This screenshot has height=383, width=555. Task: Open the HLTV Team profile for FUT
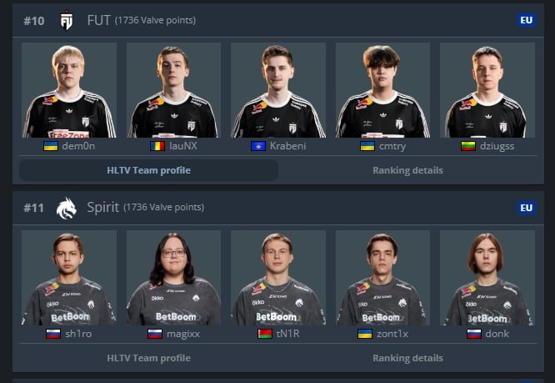click(x=148, y=170)
